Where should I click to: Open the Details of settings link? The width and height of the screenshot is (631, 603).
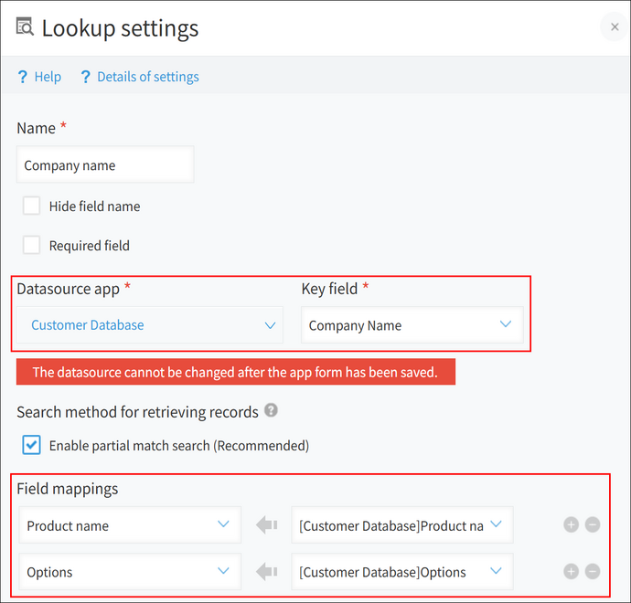pyautogui.click(x=148, y=77)
